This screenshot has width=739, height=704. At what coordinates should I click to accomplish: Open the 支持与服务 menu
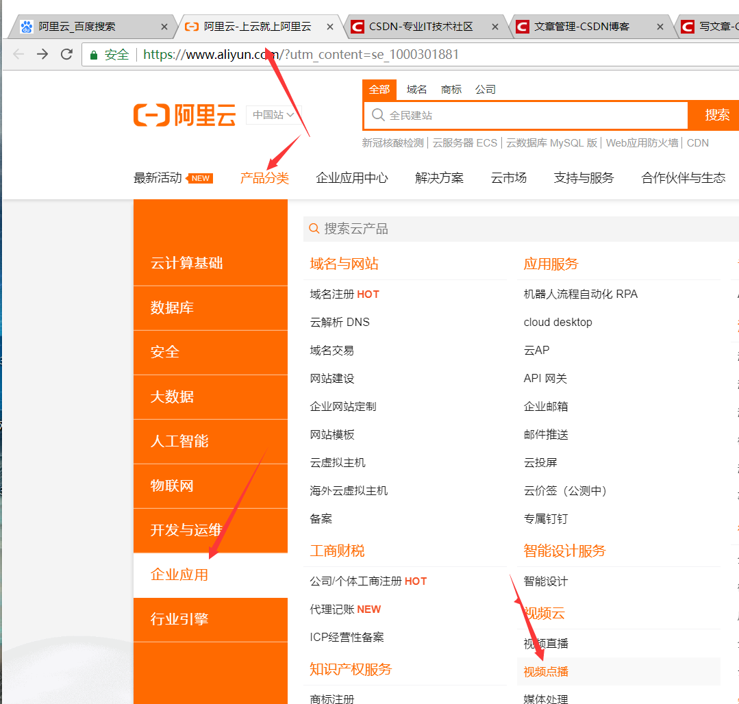pos(584,177)
